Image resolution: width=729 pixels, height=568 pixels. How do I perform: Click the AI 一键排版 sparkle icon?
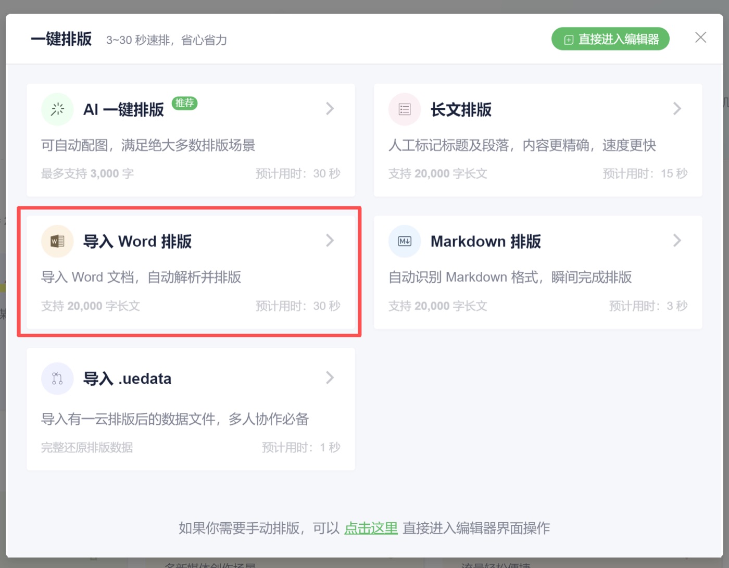pos(57,109)
